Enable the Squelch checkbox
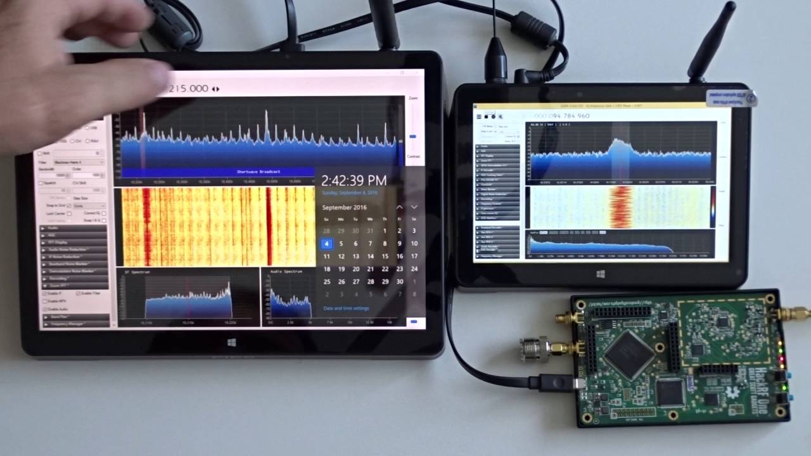 pos(40,183)
